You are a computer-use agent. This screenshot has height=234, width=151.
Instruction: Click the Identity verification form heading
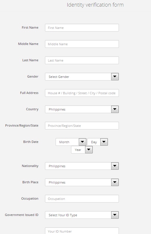(x=95, y=5)
